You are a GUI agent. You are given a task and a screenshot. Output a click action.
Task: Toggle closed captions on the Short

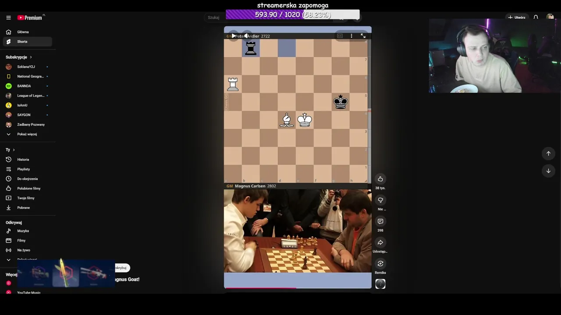tap(340, 36)
